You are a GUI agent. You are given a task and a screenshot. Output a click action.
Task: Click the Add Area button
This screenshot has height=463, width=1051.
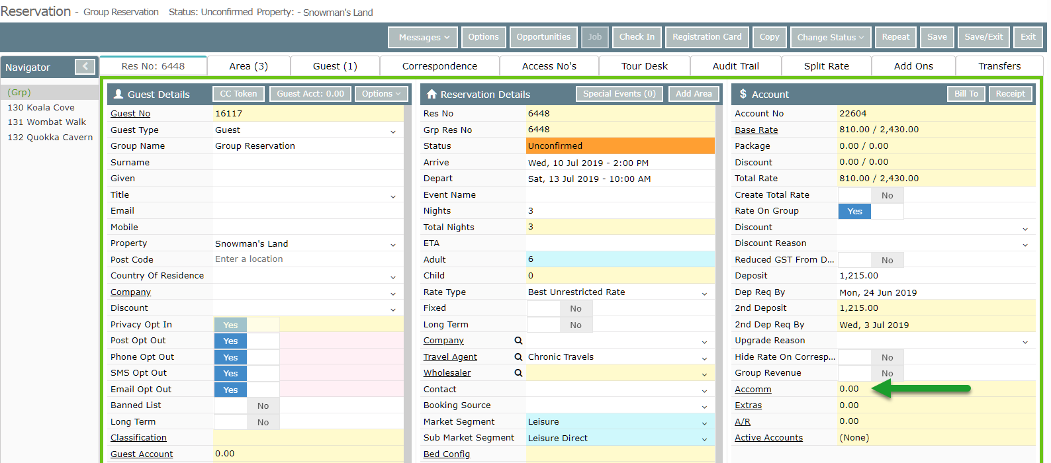694,94
